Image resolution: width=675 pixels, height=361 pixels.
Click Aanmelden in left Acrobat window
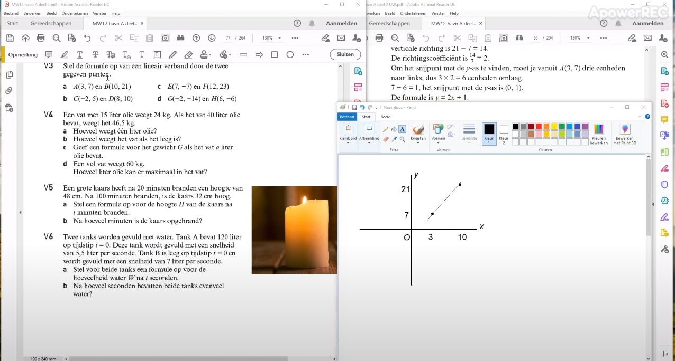341,23
